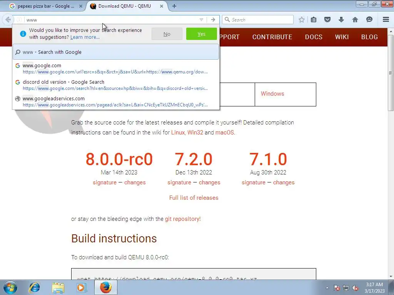Open the WIKI nav item
The image size is (394, 295).
342,37
